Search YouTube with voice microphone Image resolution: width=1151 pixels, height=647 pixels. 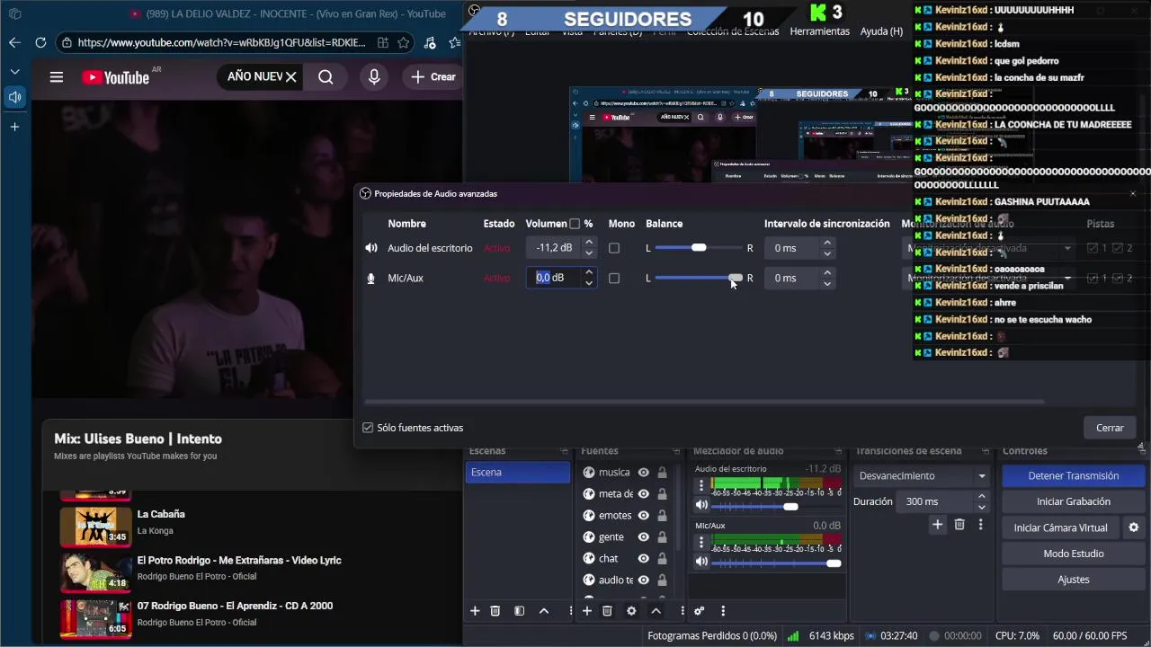(374, 77)
